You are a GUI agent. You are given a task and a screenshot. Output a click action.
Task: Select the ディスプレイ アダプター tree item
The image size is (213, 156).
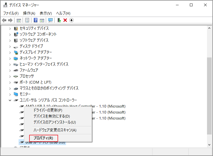(x=35, y=52)
